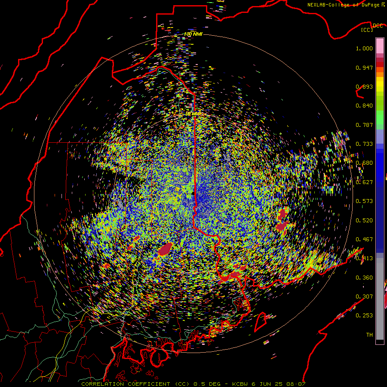Click the CORRELATION COEFFICIENT (CC) caption text
This screenshot has height=387, width=387.
[135, 384]
